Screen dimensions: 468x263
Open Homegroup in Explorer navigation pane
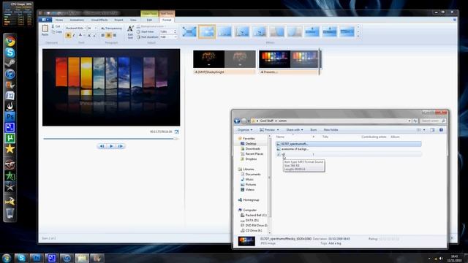tap(249, 199)
